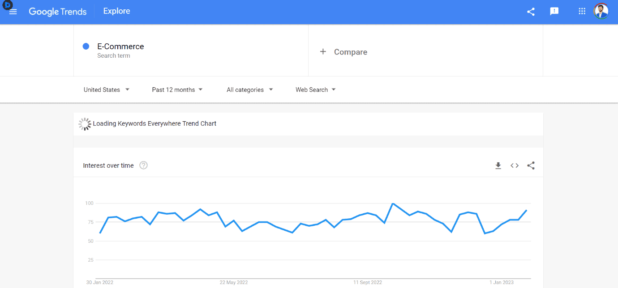Click the profile avatar picture
Image resolution: width=618 pixels, height=288 pixels.
click(x=601, y=11)
